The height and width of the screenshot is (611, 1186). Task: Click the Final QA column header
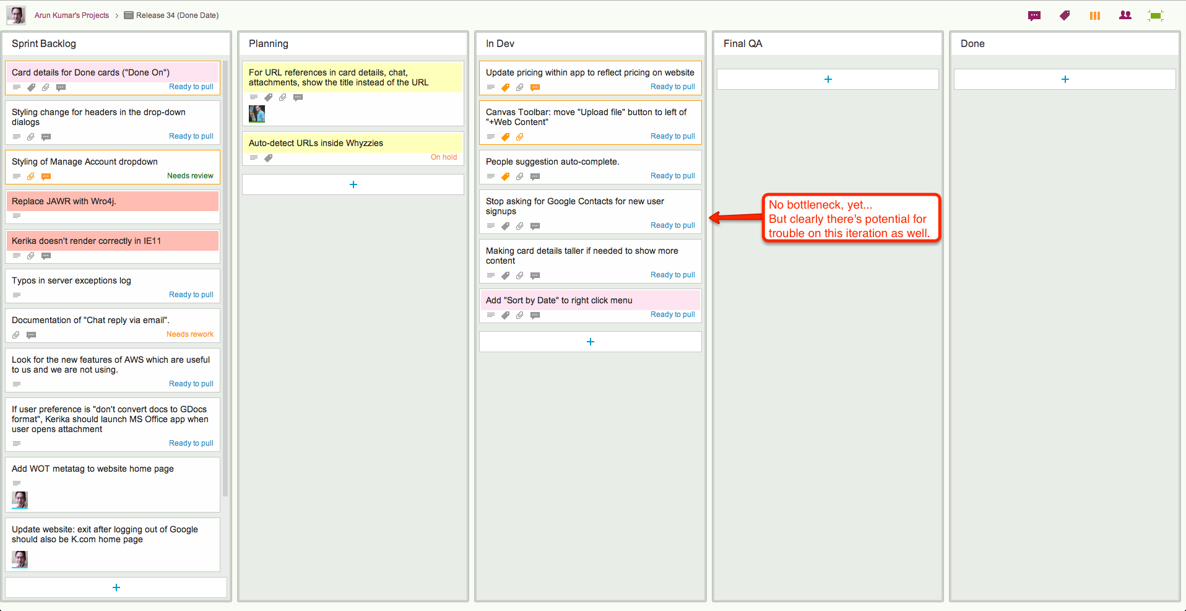(828, 43)
